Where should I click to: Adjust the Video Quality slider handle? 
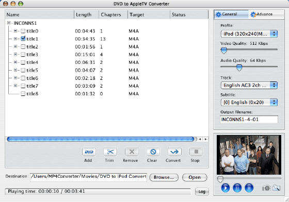(x=224, y=50)
